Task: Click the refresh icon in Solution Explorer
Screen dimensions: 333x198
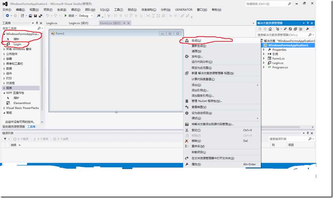Action: [x=290, y=29]
